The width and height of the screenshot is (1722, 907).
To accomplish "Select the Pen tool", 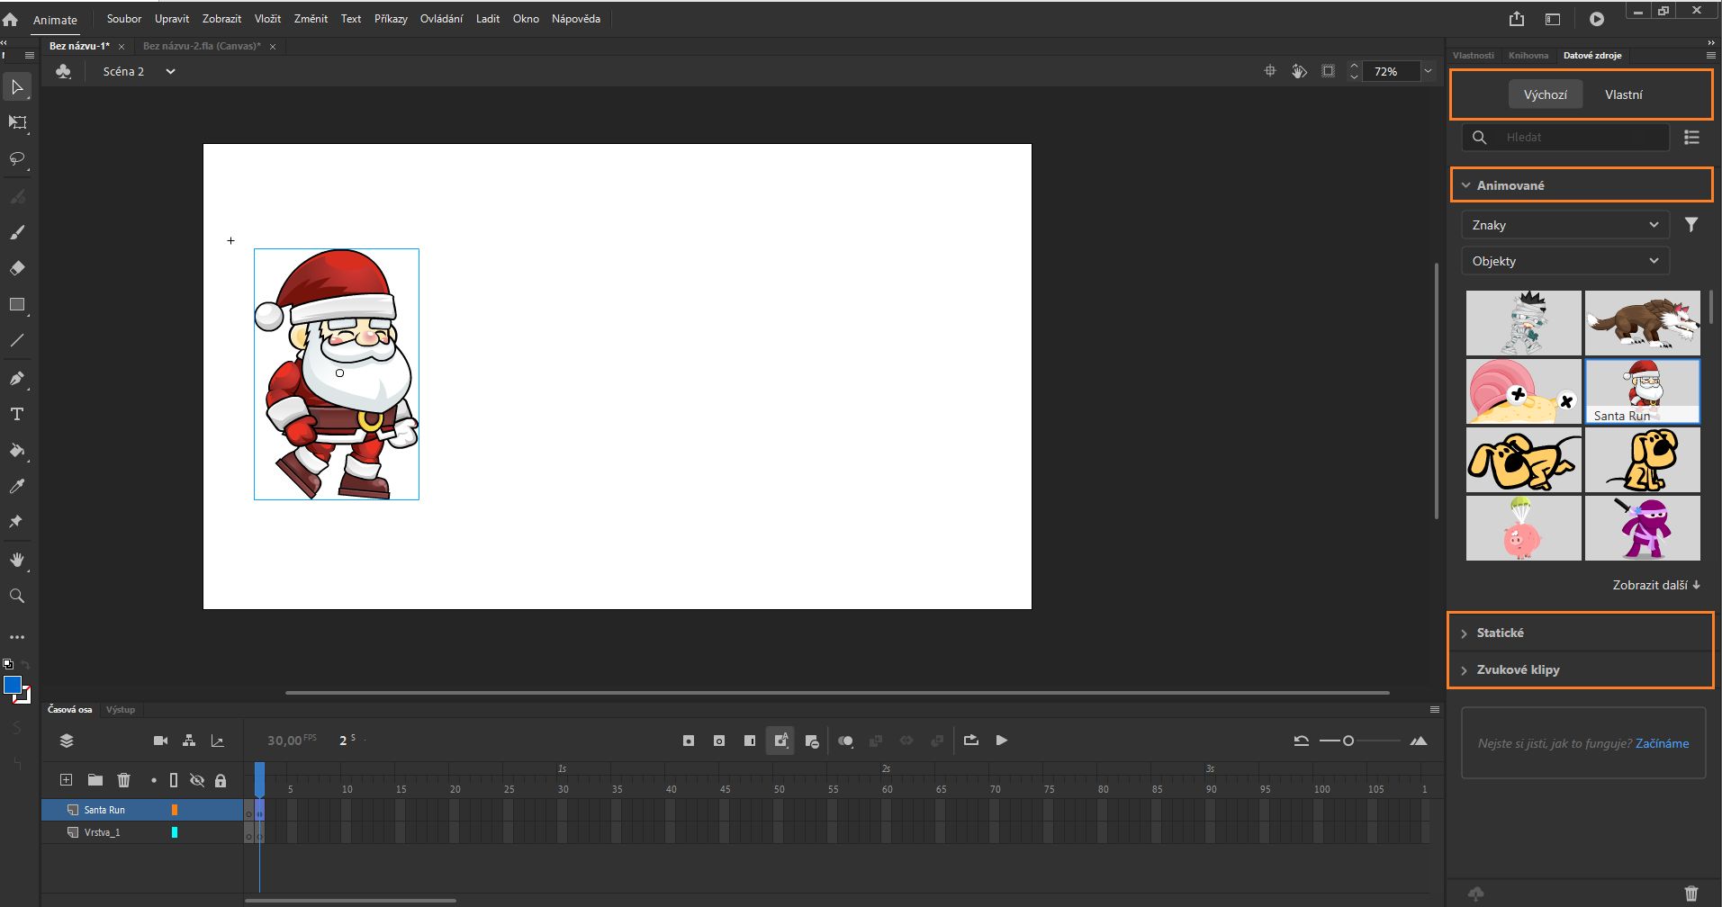I will pyautogui.click(x=17, y=378).
